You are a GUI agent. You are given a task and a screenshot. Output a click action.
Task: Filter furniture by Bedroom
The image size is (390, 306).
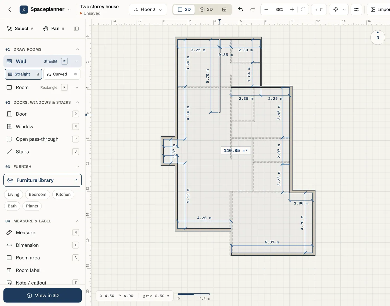click(38, 194)
